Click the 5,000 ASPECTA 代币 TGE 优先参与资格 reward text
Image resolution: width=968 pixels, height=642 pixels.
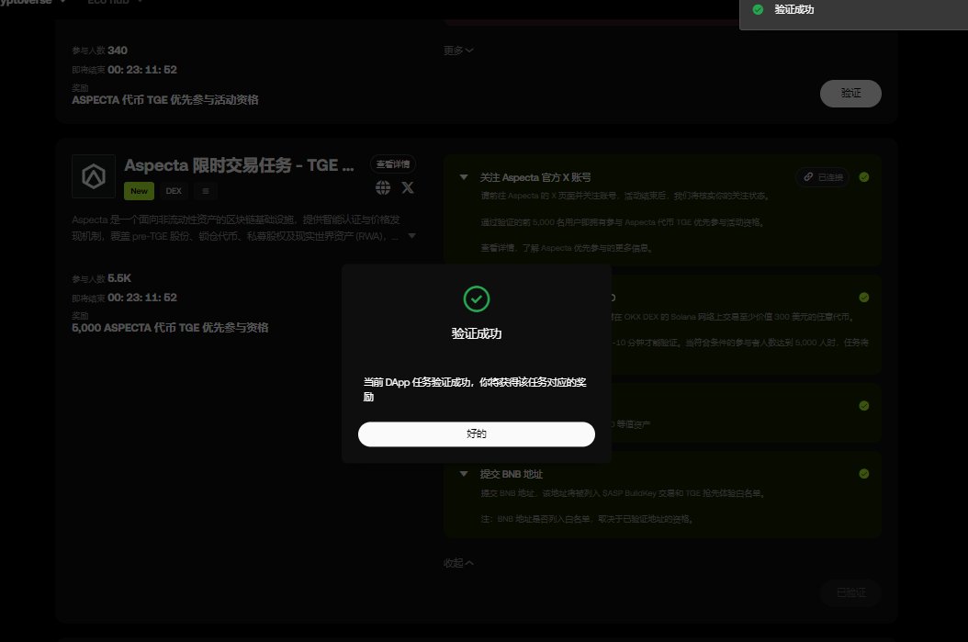click(170, 328)
